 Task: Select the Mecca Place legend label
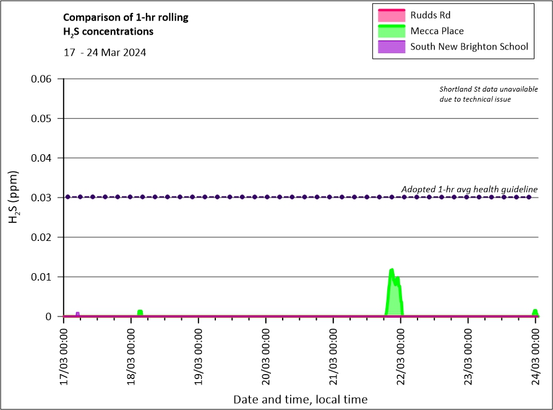(437, 31)
